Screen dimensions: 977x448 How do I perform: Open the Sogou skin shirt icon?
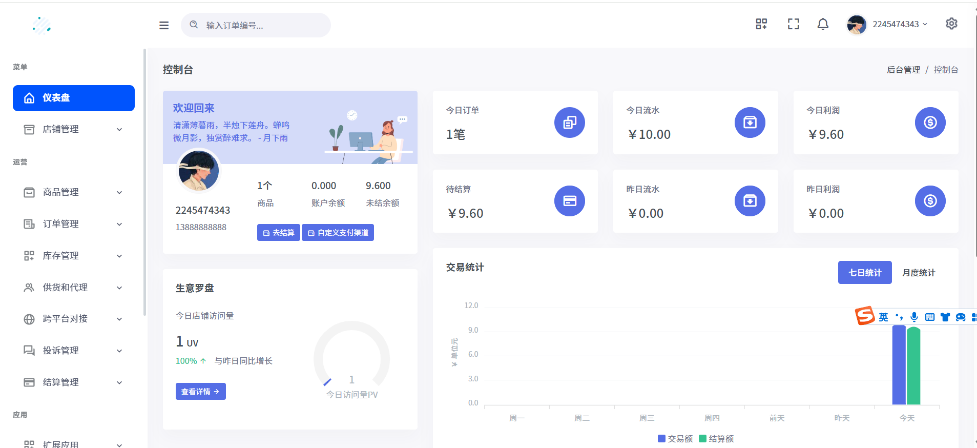coord(945,317)
